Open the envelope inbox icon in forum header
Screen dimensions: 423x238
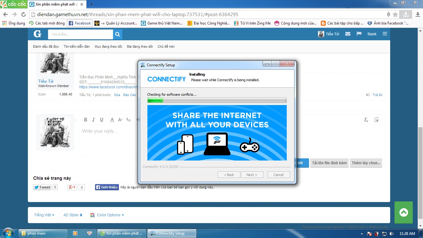click(348, 34)
